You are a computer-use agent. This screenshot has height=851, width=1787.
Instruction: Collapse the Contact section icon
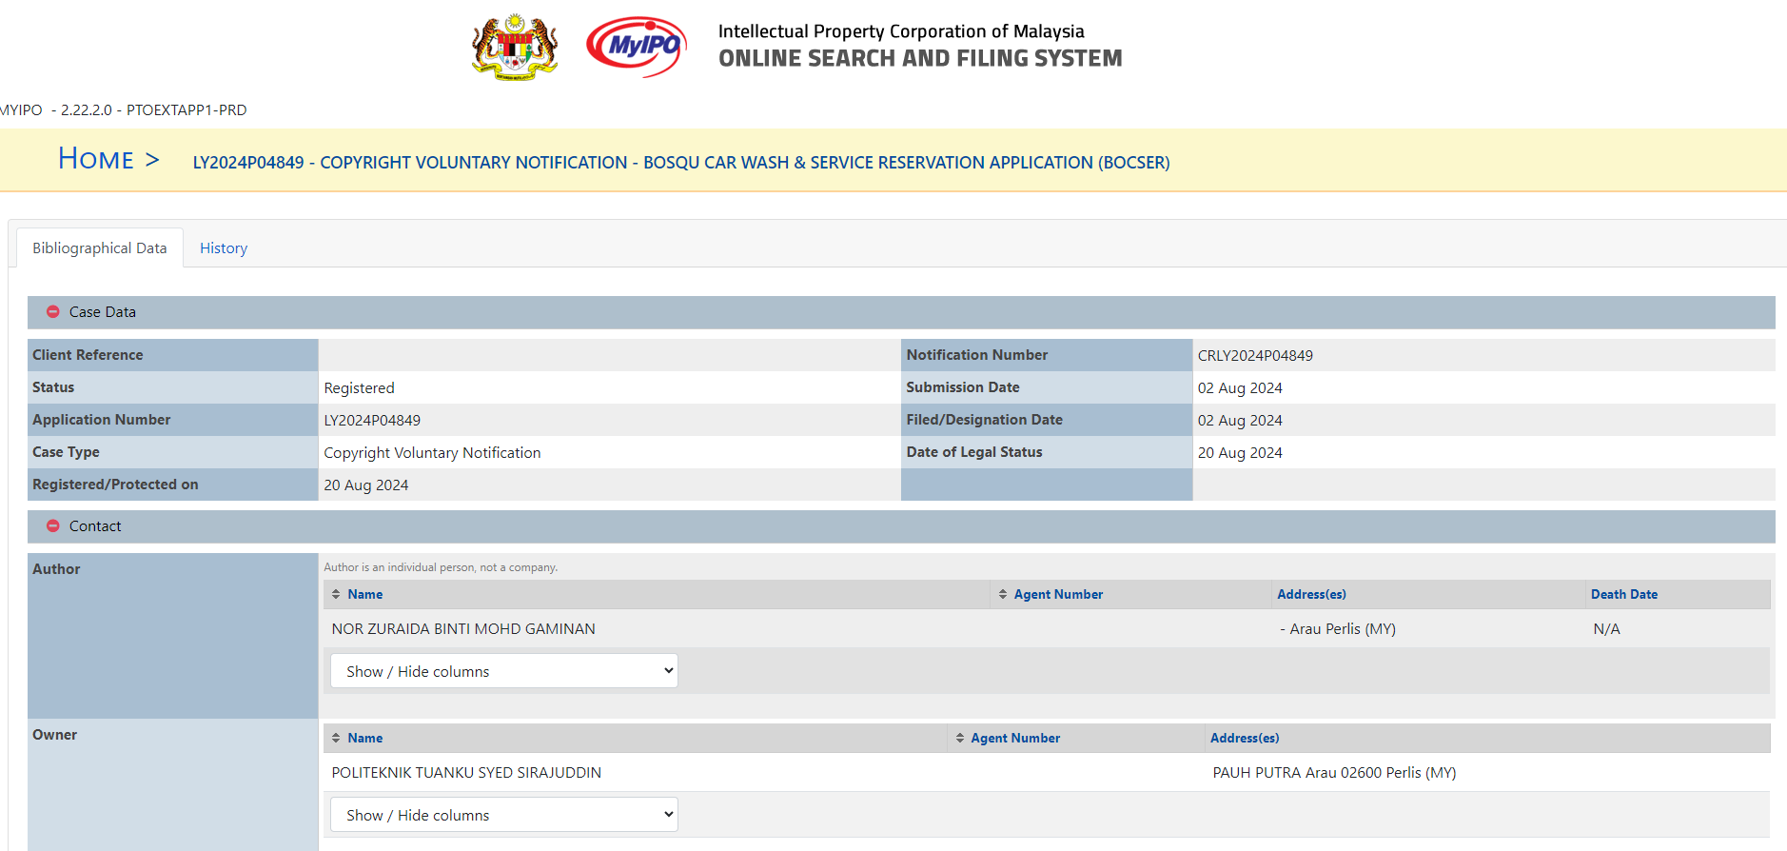[53, 526]
